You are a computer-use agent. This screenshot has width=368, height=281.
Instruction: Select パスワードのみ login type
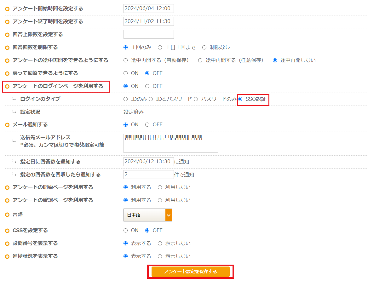point(196,99)
